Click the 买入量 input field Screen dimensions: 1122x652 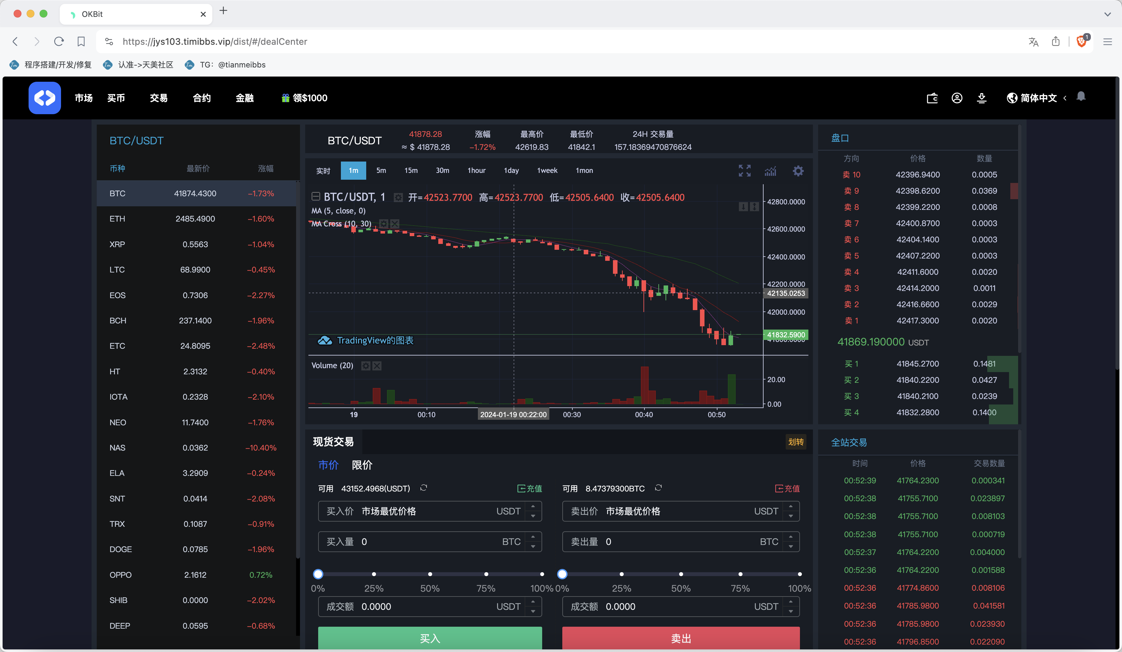430,542
